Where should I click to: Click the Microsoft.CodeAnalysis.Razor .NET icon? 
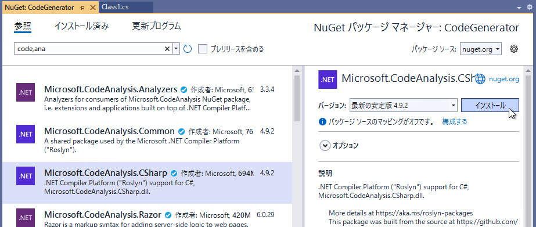coord(26,218)
